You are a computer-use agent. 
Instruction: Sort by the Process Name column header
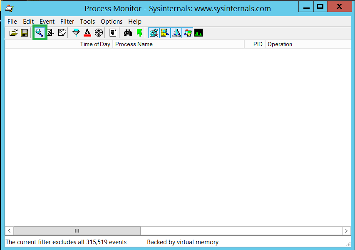179,44
